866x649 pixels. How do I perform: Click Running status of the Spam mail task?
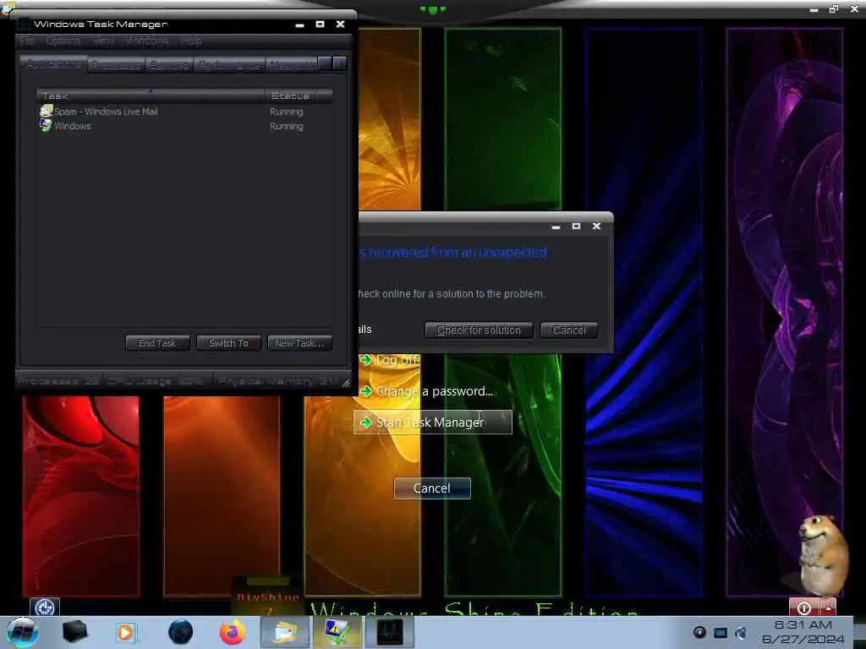click(286, 112)
